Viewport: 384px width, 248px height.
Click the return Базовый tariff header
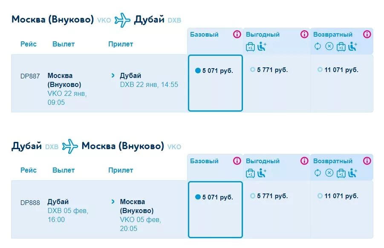204,161
